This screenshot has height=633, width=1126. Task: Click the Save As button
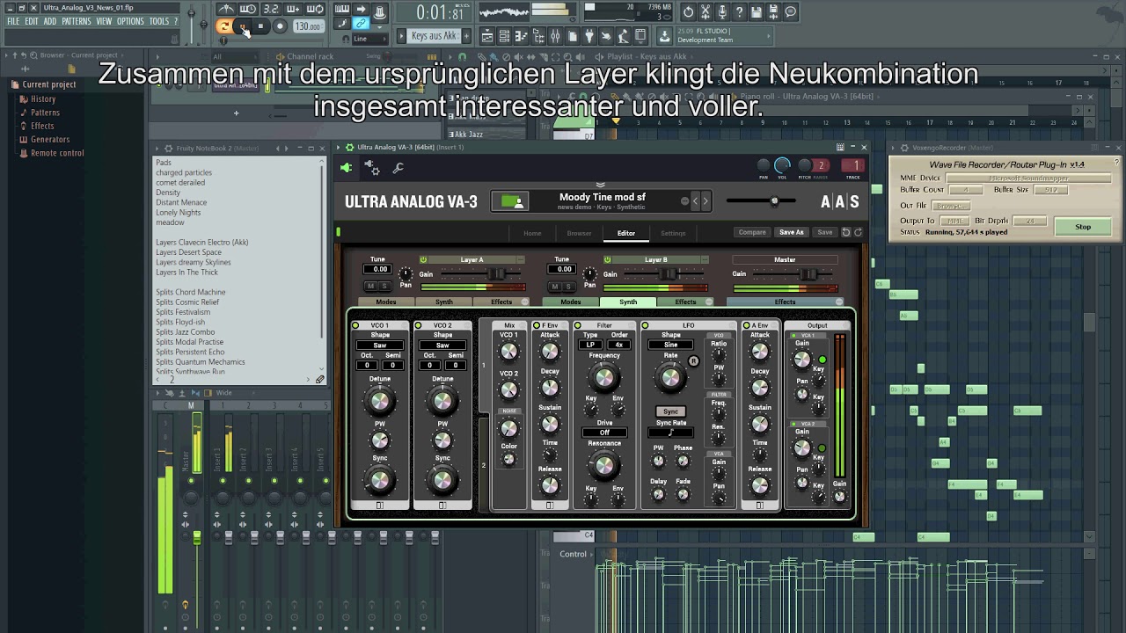(791, 232)
